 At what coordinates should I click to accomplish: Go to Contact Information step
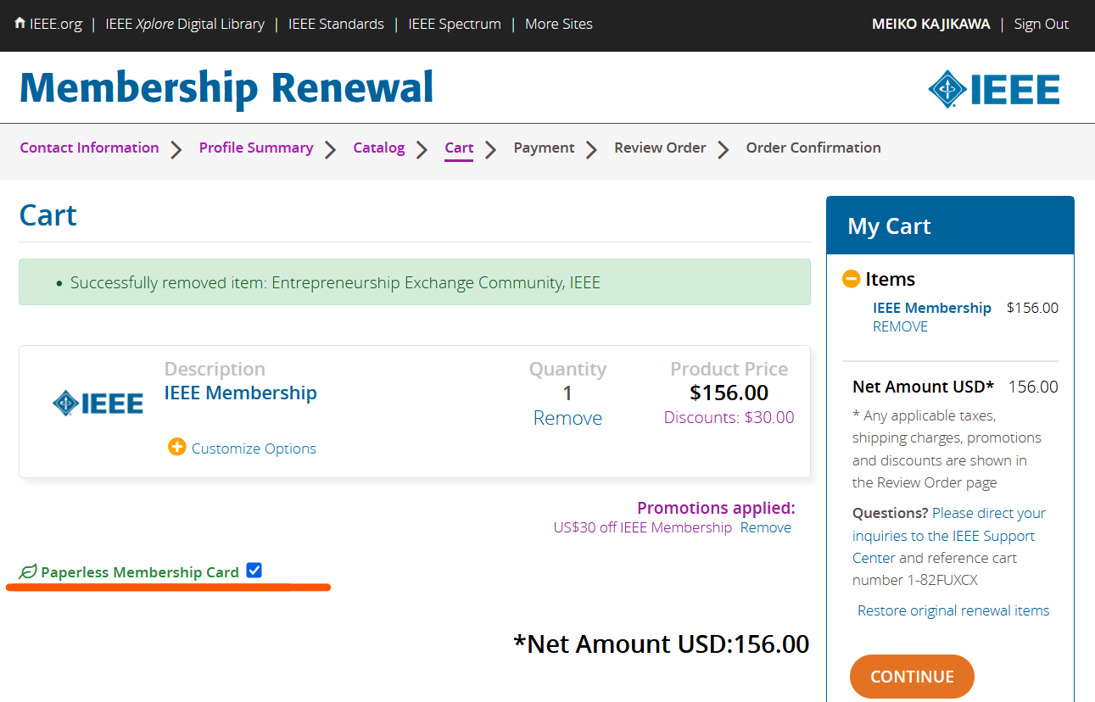tap(89, 148)
